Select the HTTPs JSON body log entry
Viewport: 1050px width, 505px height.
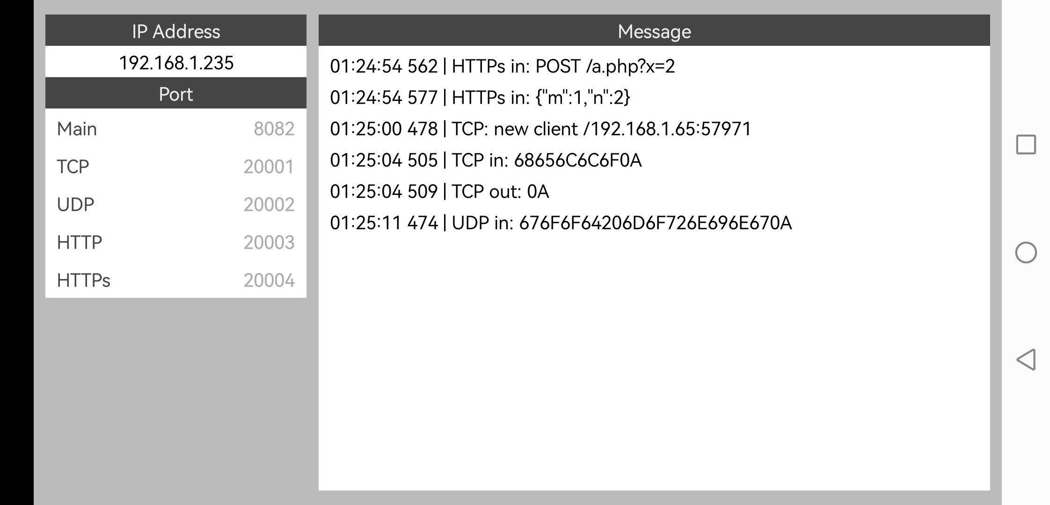click(480, 98)
